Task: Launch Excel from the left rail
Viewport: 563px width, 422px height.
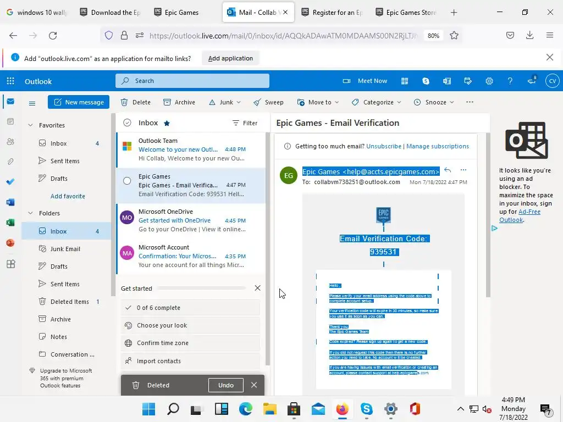Action: point(10,223)
